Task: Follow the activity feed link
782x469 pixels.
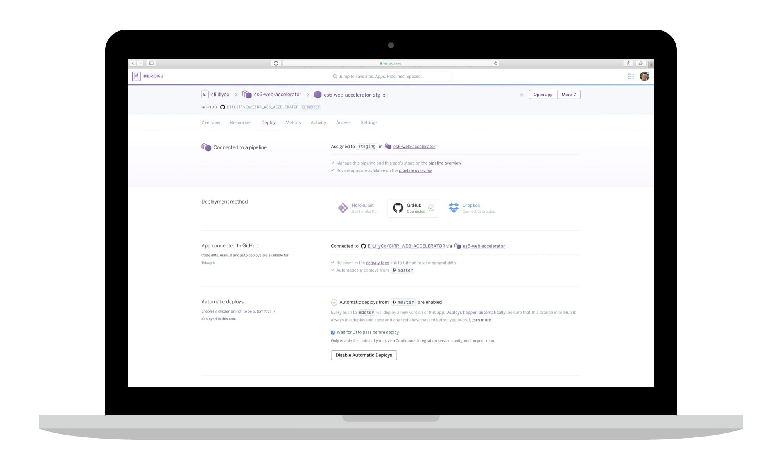Action: (x=377, y=263)
